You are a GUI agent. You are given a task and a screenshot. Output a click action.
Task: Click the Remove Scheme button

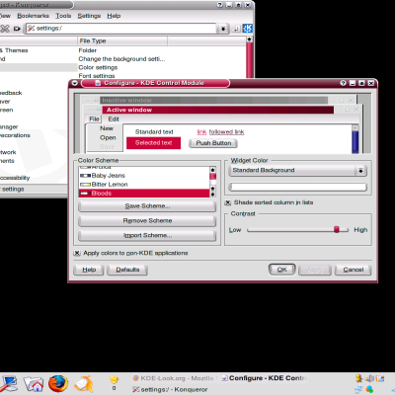[147, 221]
